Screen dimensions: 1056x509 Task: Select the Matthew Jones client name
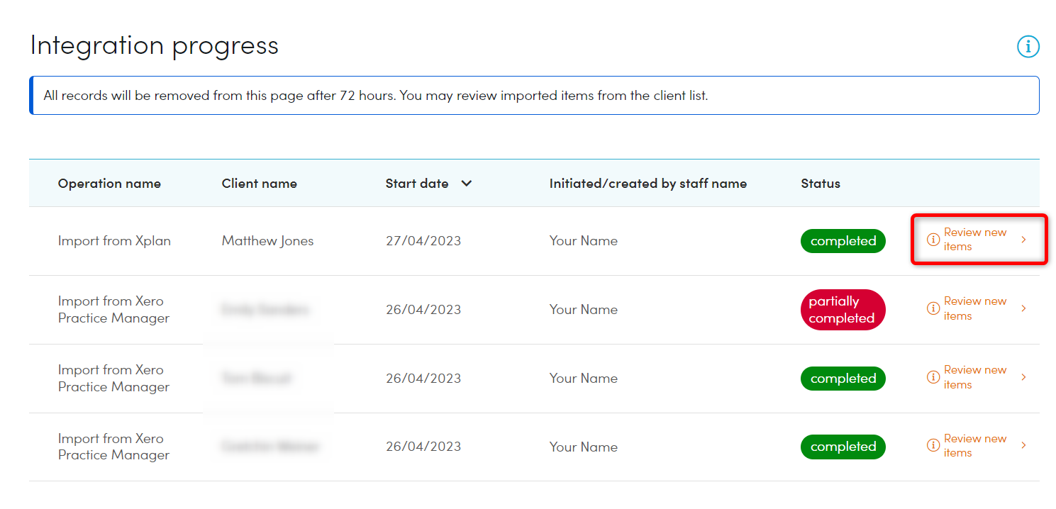click(x=267, y=241)
